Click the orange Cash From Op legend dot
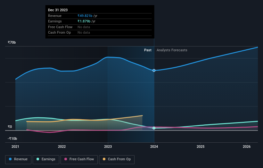 point(104,159)
